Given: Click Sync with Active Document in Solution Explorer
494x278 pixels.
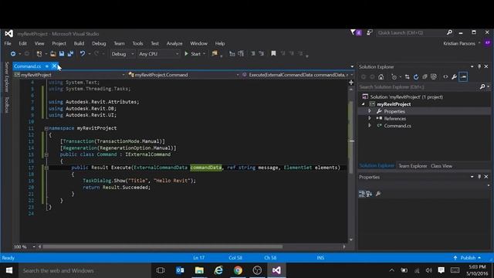Looking at the screenshot, I should pos(407,77).
